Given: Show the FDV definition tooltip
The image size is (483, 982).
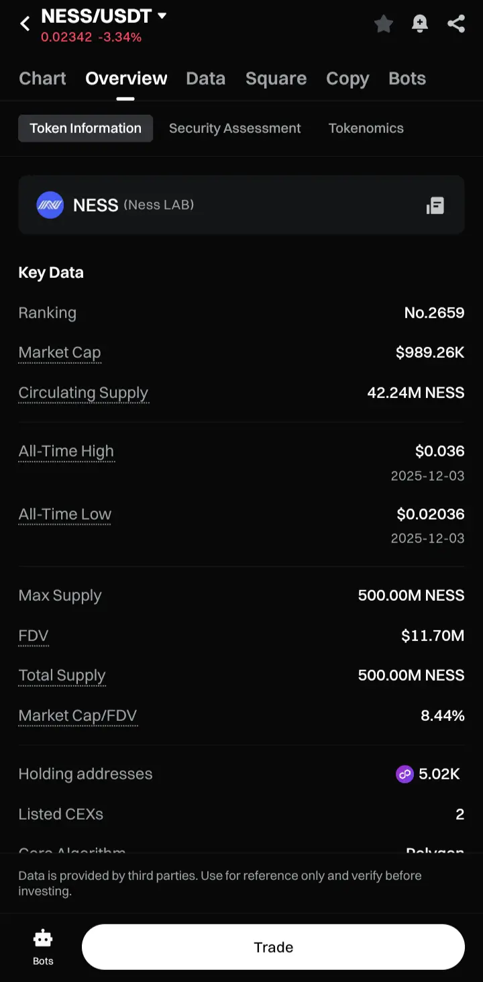Looking at the screenshot, I should (34, 636).
